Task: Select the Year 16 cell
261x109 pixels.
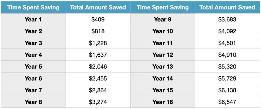Action: (x=163, y=102)
